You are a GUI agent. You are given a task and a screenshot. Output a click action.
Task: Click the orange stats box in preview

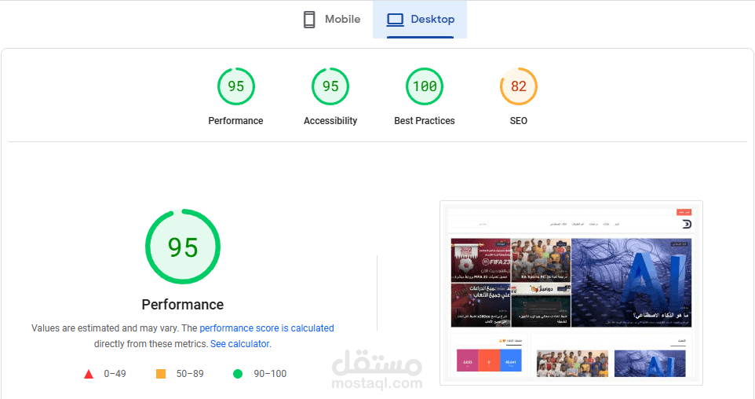point(489,361)
